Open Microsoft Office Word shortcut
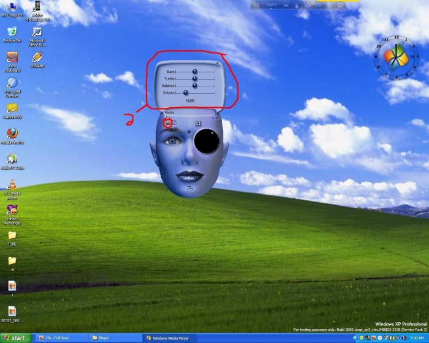Viewport: 429px width, 343px height. click(37, 37)
